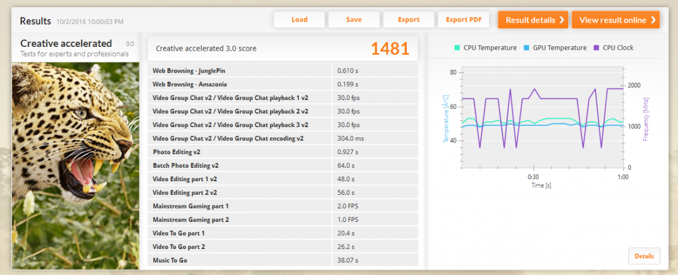Select Mainstream Gaming part 2 row

pos(283,220)
